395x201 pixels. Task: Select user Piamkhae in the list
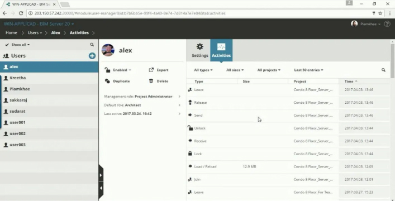tap(49, 89)
